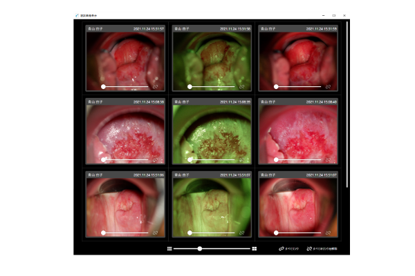Click the large-grid icon right of the size slider

coord(255,248)
